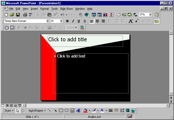Viewport: 174px width, 120px height.
Task: Open the Format menu
Action: click(x=45, y=9)
